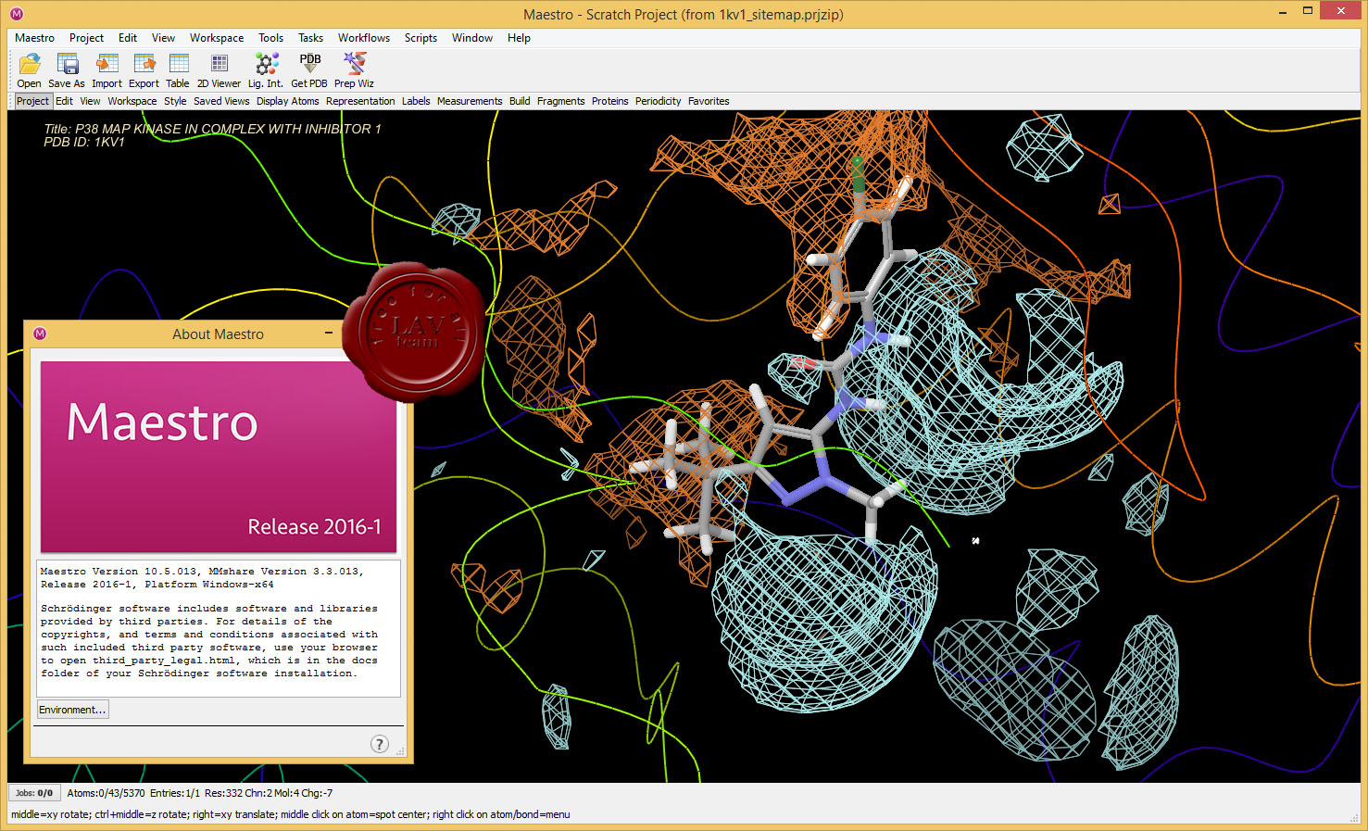
Task: Open the Tasks menu
Action: (311, 38)
